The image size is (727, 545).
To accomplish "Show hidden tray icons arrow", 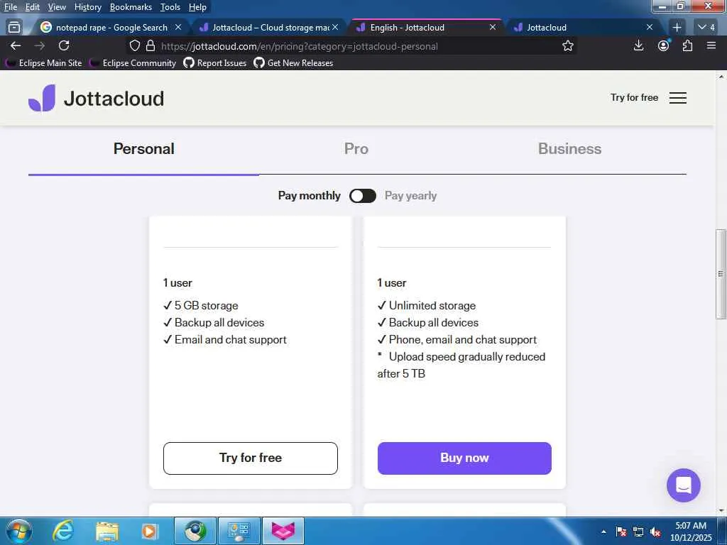I will coord(603,532).
